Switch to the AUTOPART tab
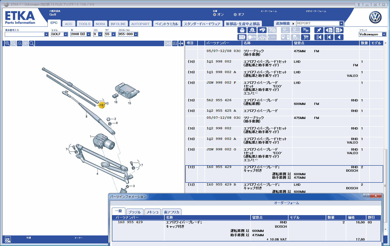Image resolution: width=390 pixels, height=246 pixels. [140, 24]
